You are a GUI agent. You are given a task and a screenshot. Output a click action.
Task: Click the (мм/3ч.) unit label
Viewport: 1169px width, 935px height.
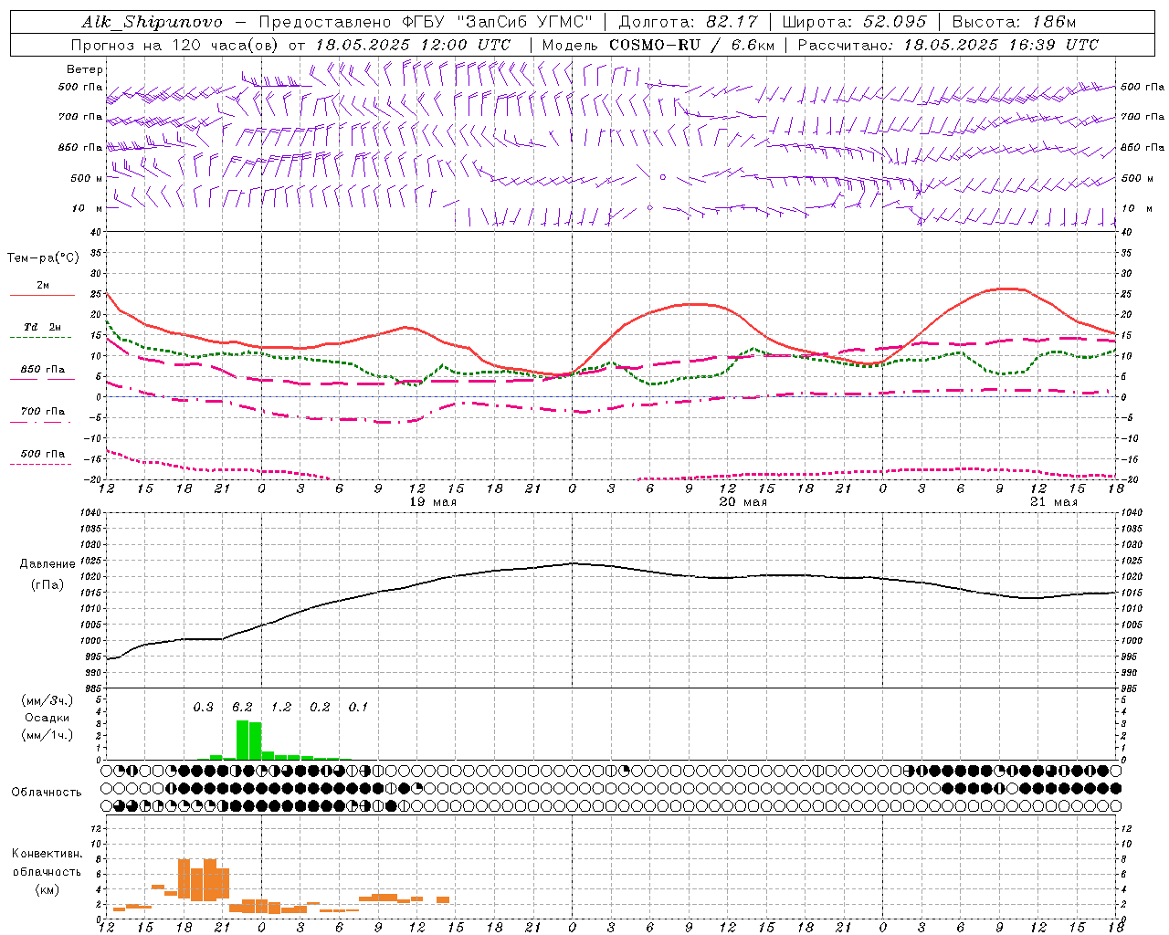click(x=47, y=700)
